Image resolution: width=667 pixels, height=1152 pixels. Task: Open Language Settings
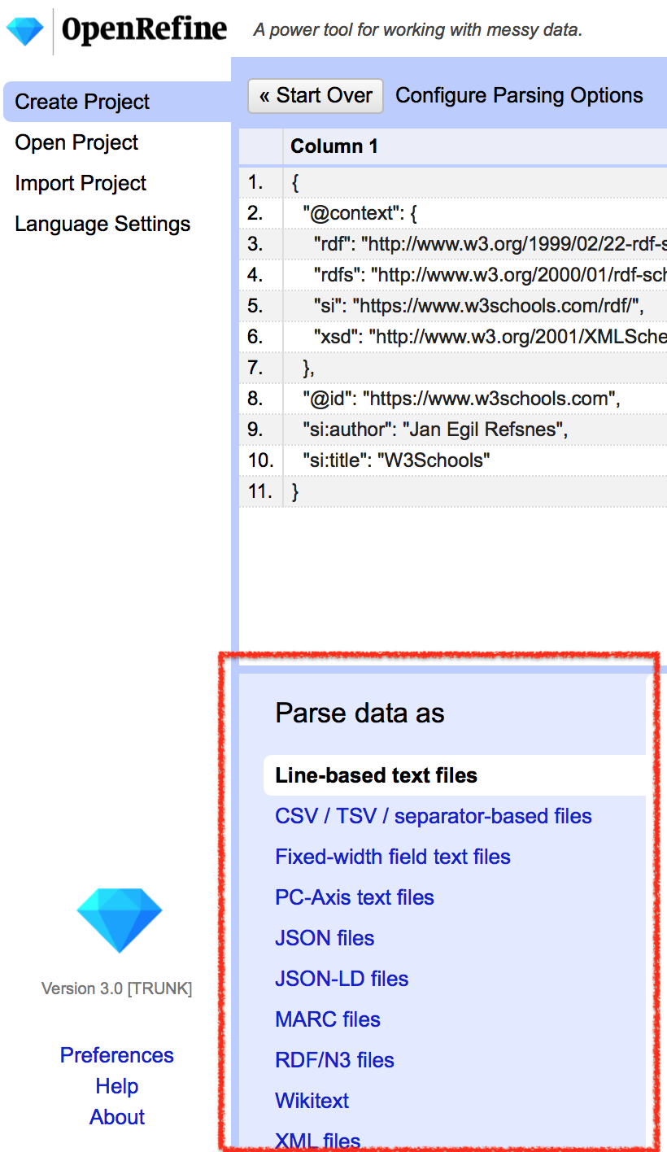coord(102,224)
